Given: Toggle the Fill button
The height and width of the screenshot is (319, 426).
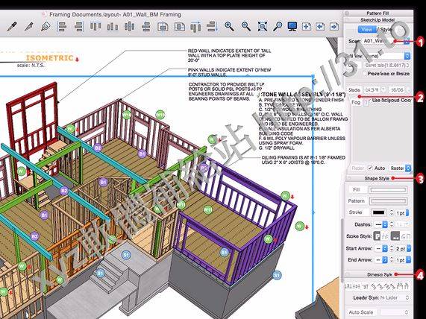Looking at the screenshot, I should click(357, 189).
